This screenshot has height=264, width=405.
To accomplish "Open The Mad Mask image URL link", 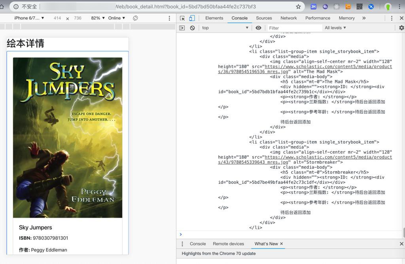I will click(305, 69).
